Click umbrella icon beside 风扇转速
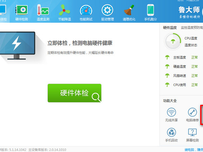Image resolution: width=203 pixels, height=152 pixels. [x=167, y=75]
